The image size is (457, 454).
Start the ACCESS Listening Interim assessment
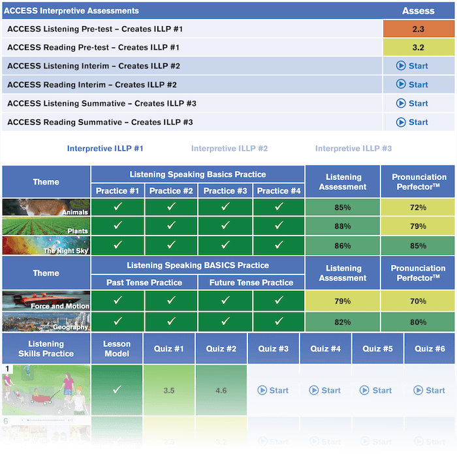pyautogui.click(x=412, y=66)
